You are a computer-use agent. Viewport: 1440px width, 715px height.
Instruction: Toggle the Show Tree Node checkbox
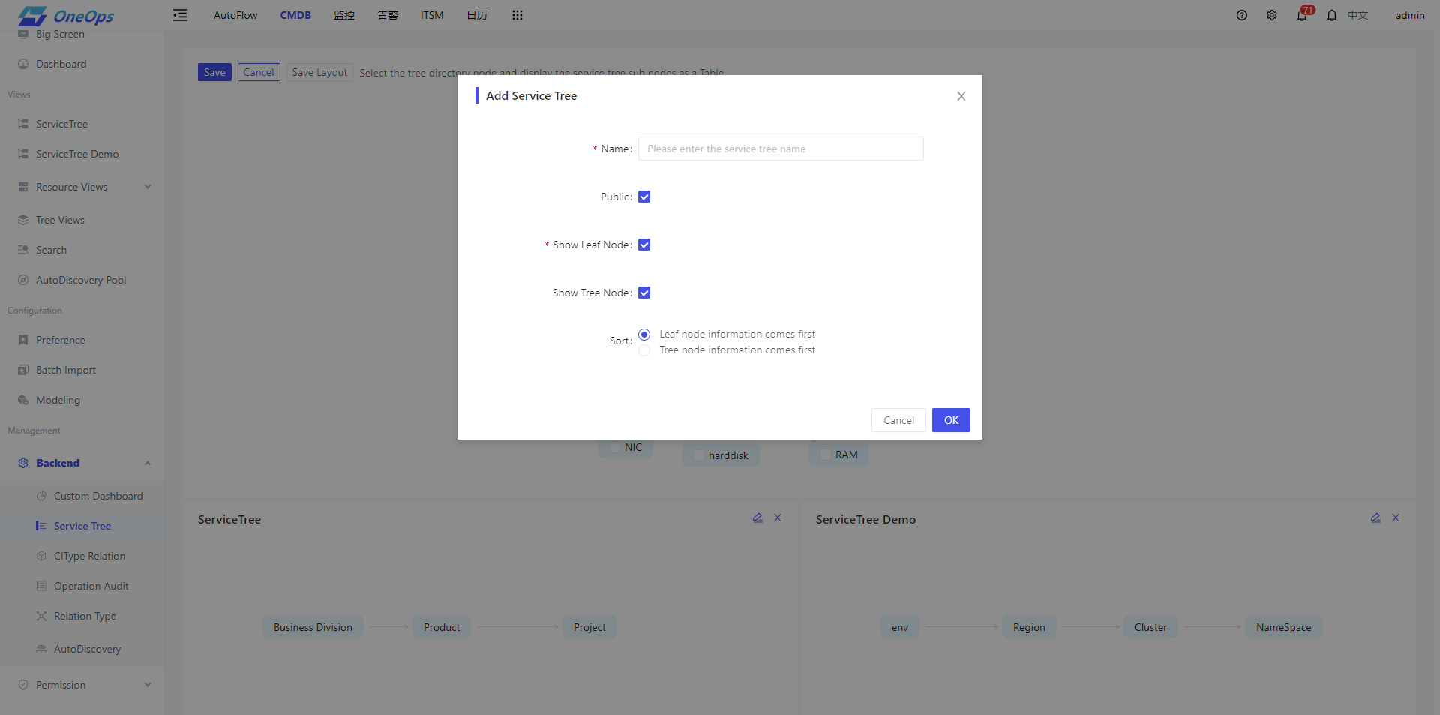pyautogui.click(x=644, y=293)
